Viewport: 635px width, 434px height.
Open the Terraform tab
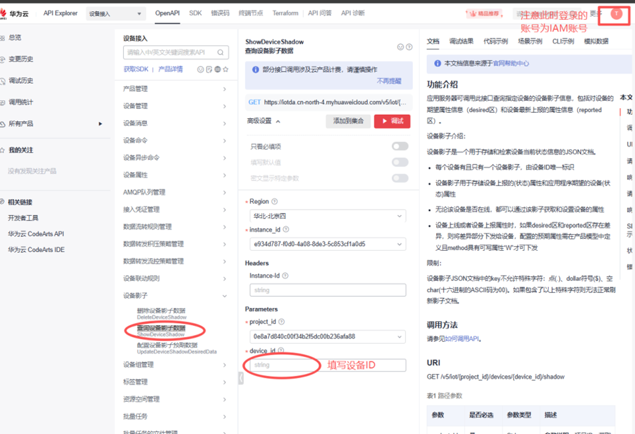coord(285,13)
